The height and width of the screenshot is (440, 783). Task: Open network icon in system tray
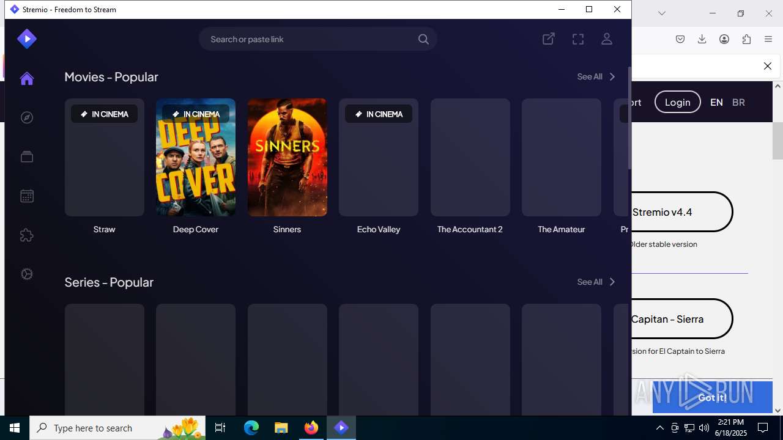(689, 428)
